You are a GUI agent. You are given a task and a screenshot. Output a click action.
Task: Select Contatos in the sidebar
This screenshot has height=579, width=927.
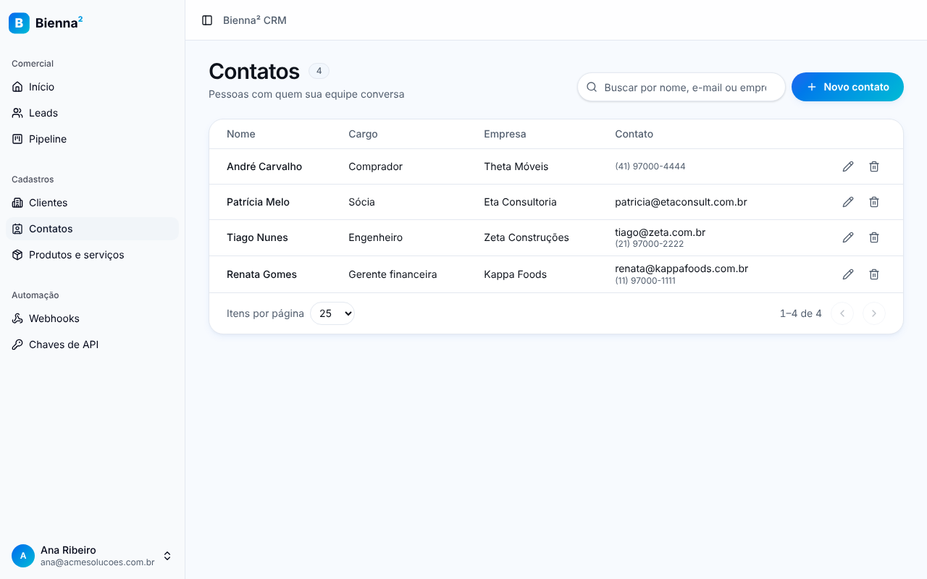click(92, 229)
